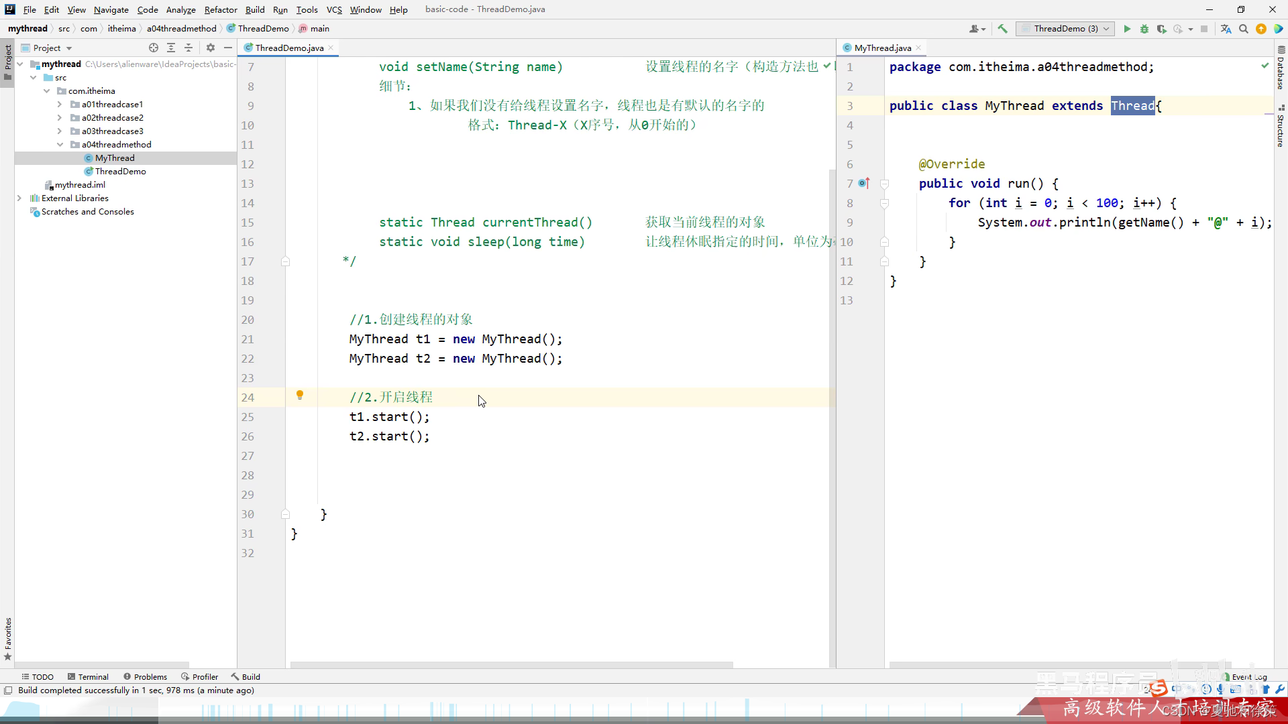This screenshot has height=724, width=1288.
Task: Switch to the MyThread.java editor tab
Action: pos(882,48)
